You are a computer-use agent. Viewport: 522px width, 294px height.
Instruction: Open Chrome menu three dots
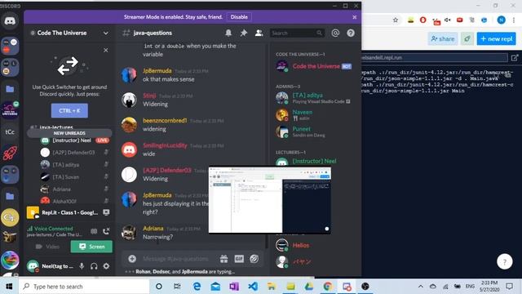coord(514,20)
